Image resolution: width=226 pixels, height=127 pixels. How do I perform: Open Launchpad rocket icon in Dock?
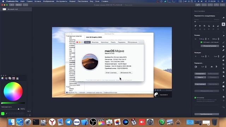(28, 122)
